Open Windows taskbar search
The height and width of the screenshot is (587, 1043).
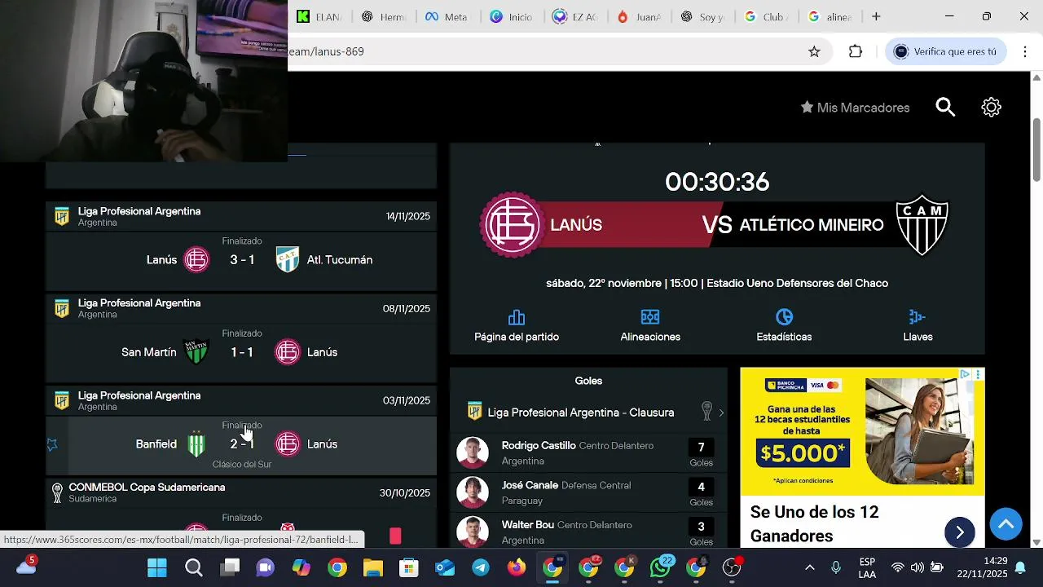(194, 567)
